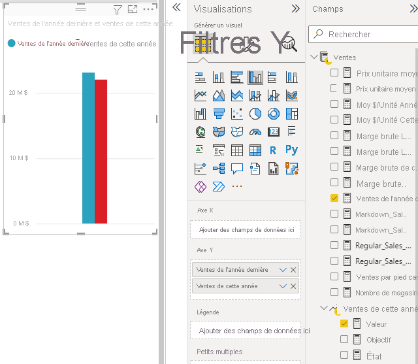This screenshot has height=364, width=418.
Task: Check the Objectif checkbox
Action: [x=344, y=339]
